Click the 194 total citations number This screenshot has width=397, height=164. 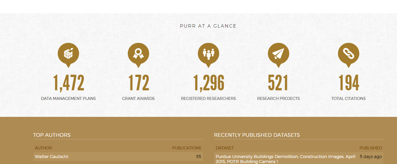349,83
